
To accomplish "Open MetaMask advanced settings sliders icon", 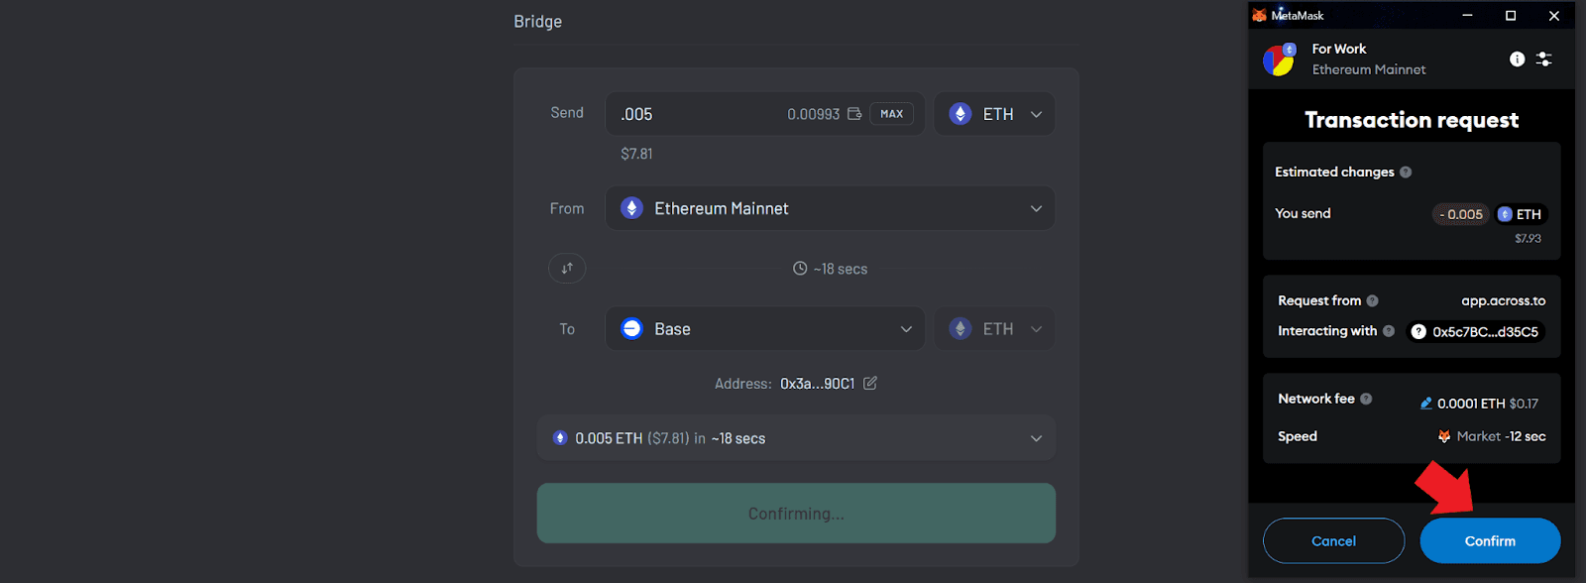I will (x=1543, y=58).
